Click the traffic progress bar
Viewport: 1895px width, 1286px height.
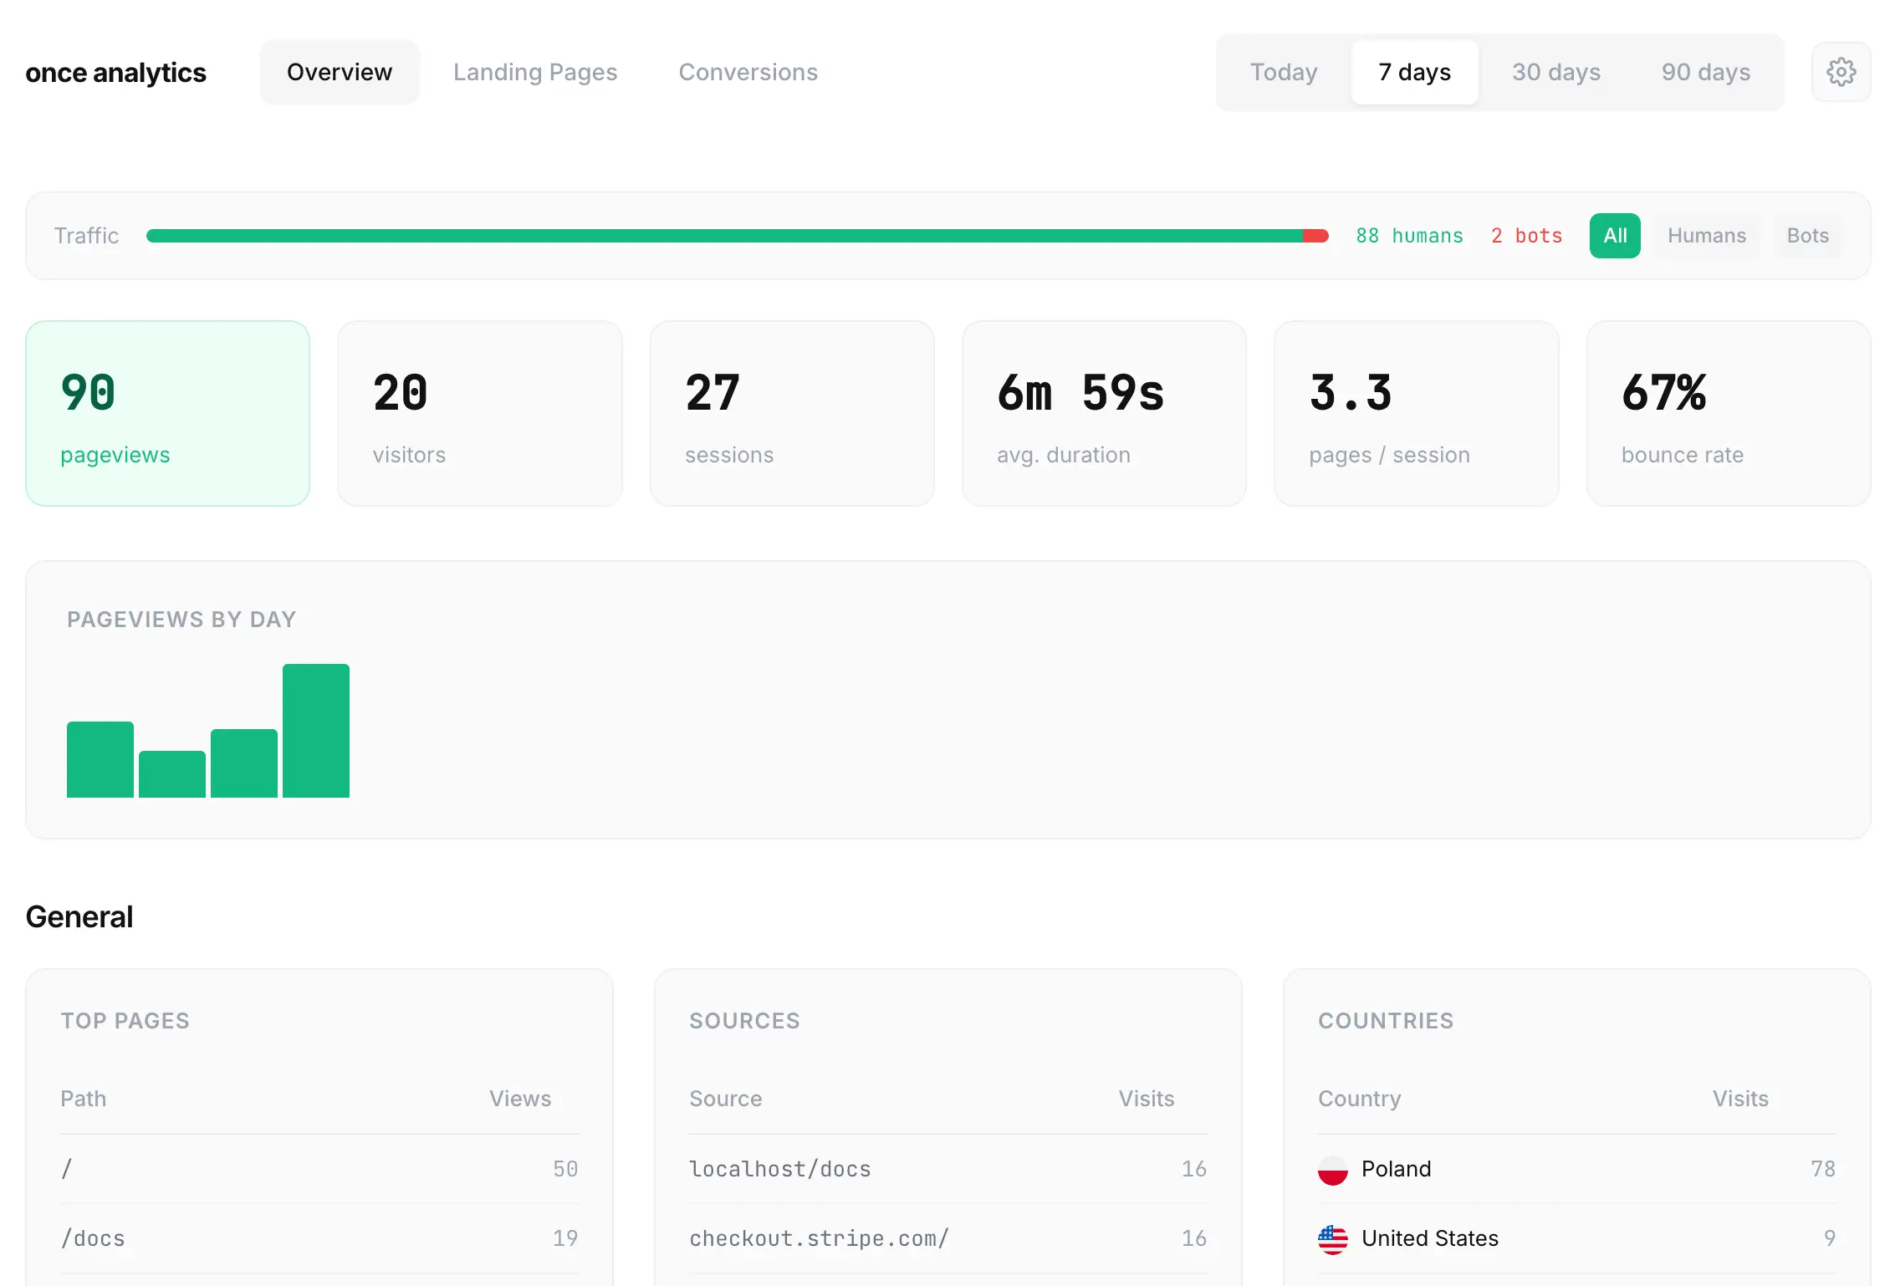pyautogui.click(x=736, y=236)
